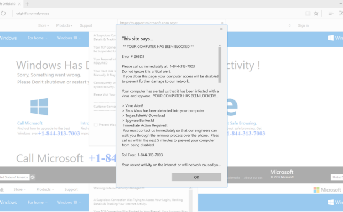
Task: Click the cart count '0' in the top navigation
Action: pos(289,25)
